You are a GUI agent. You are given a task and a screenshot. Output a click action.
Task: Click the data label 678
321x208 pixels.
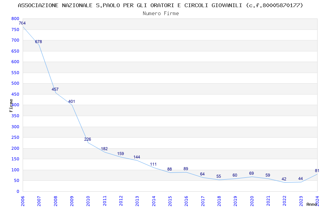click(39, 42)
